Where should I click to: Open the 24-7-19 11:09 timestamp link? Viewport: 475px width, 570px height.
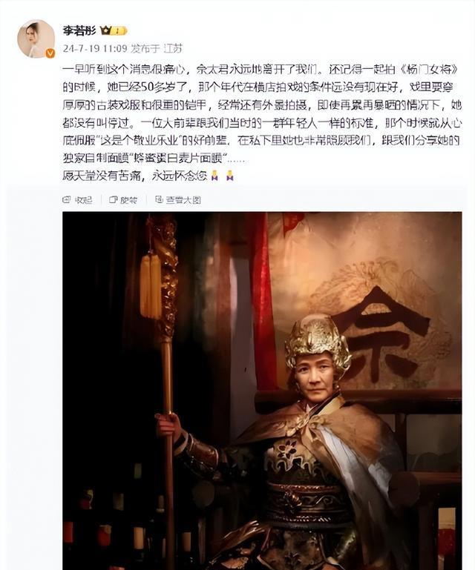click(x=95, y=48)
